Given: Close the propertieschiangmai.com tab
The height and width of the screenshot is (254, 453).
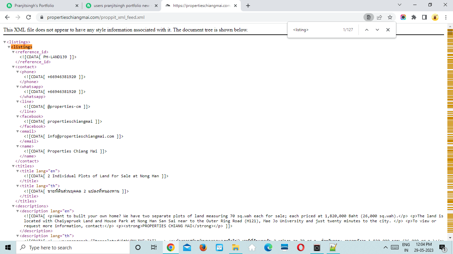Looking at the screenshot, I should 236,6.
